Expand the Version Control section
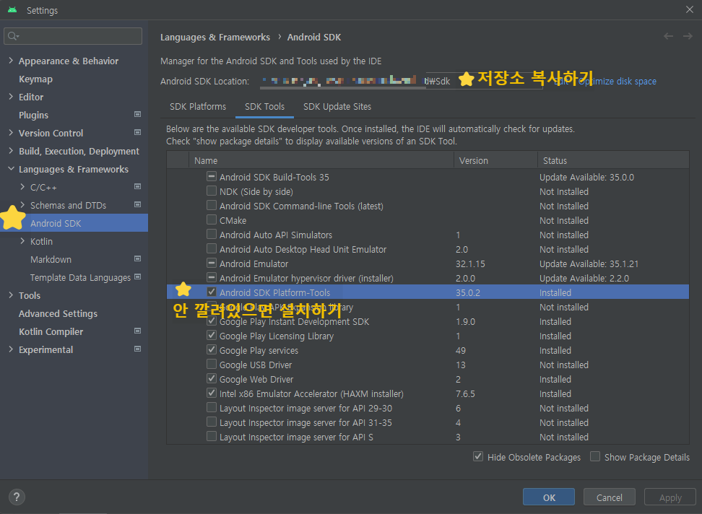702x514 pixels. [x=11, y=132]
